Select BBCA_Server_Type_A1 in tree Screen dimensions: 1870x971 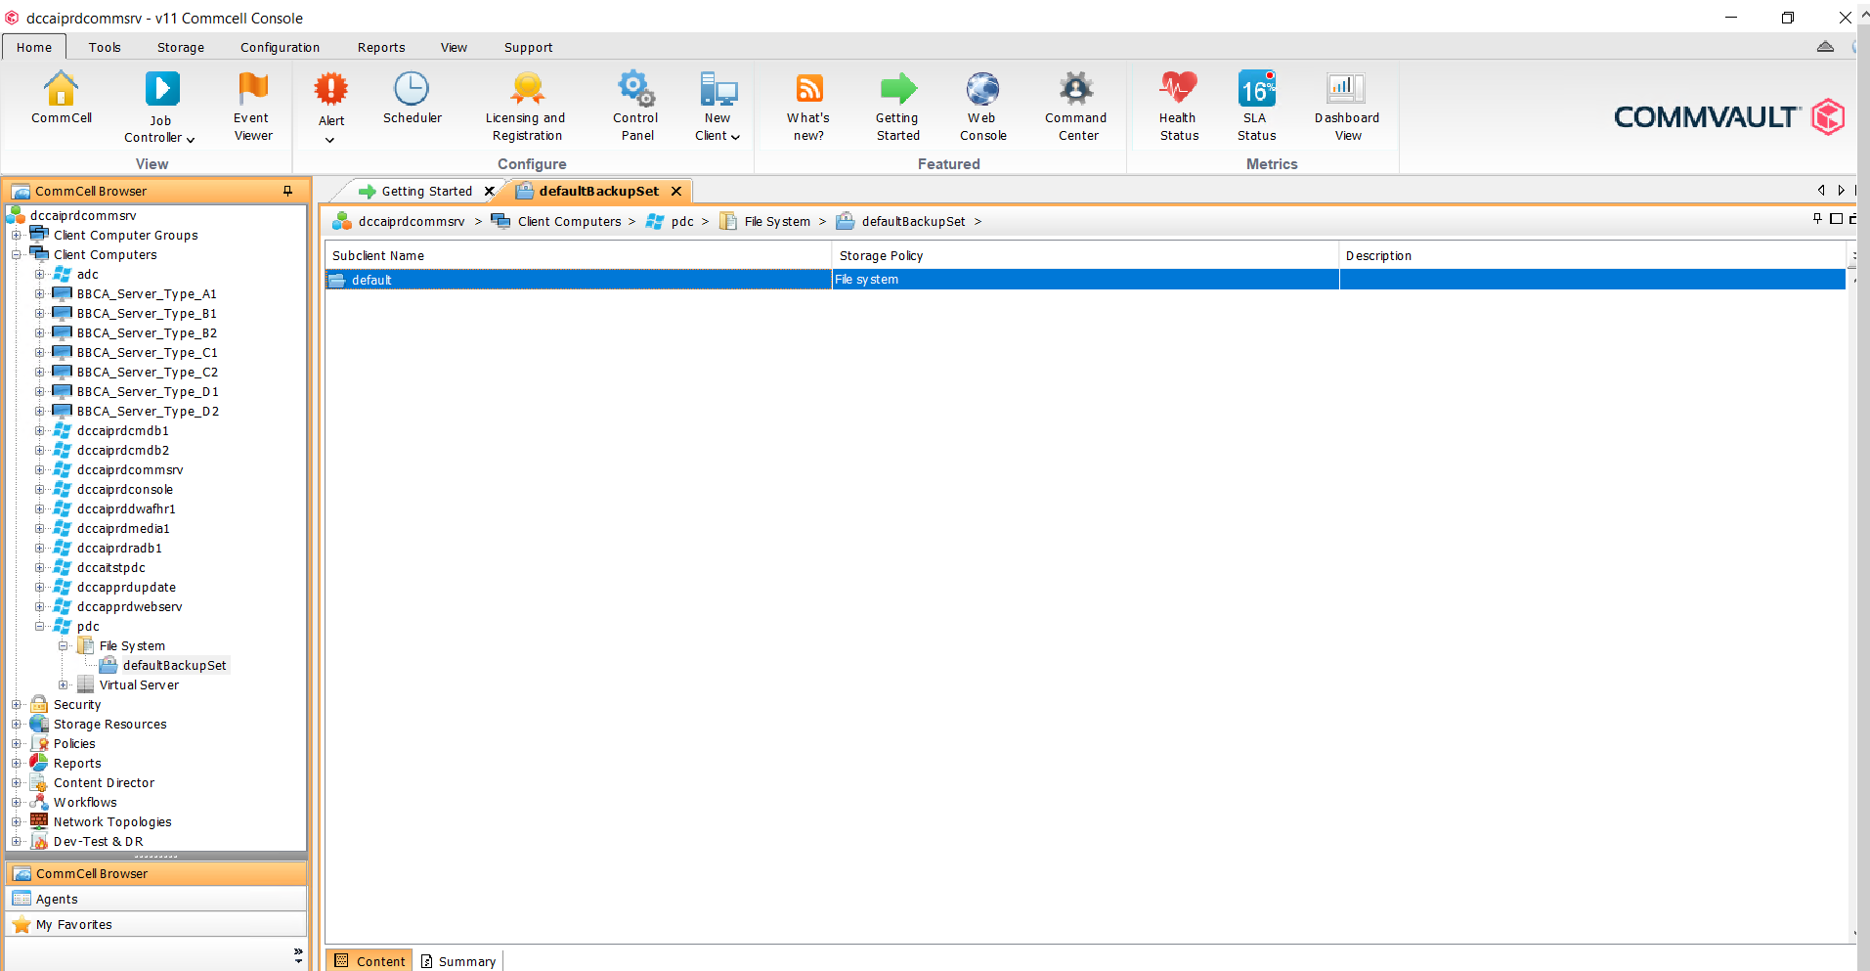[147, 293]
